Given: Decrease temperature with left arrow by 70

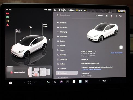Looking at the screenshot, I should click(24, 83).
